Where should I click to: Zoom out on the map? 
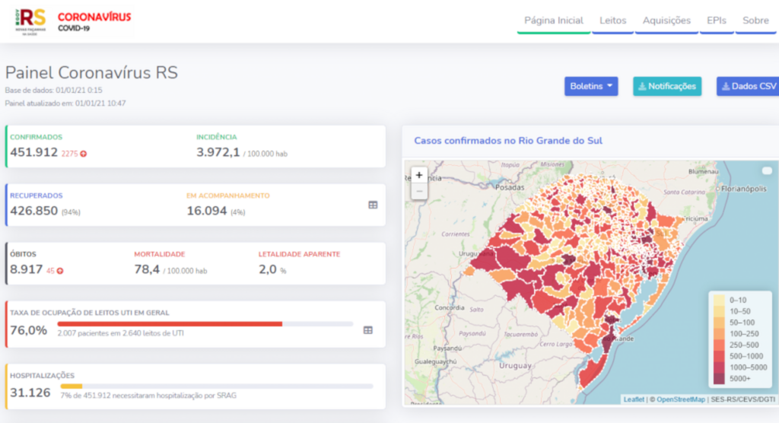tap(418, 191)
